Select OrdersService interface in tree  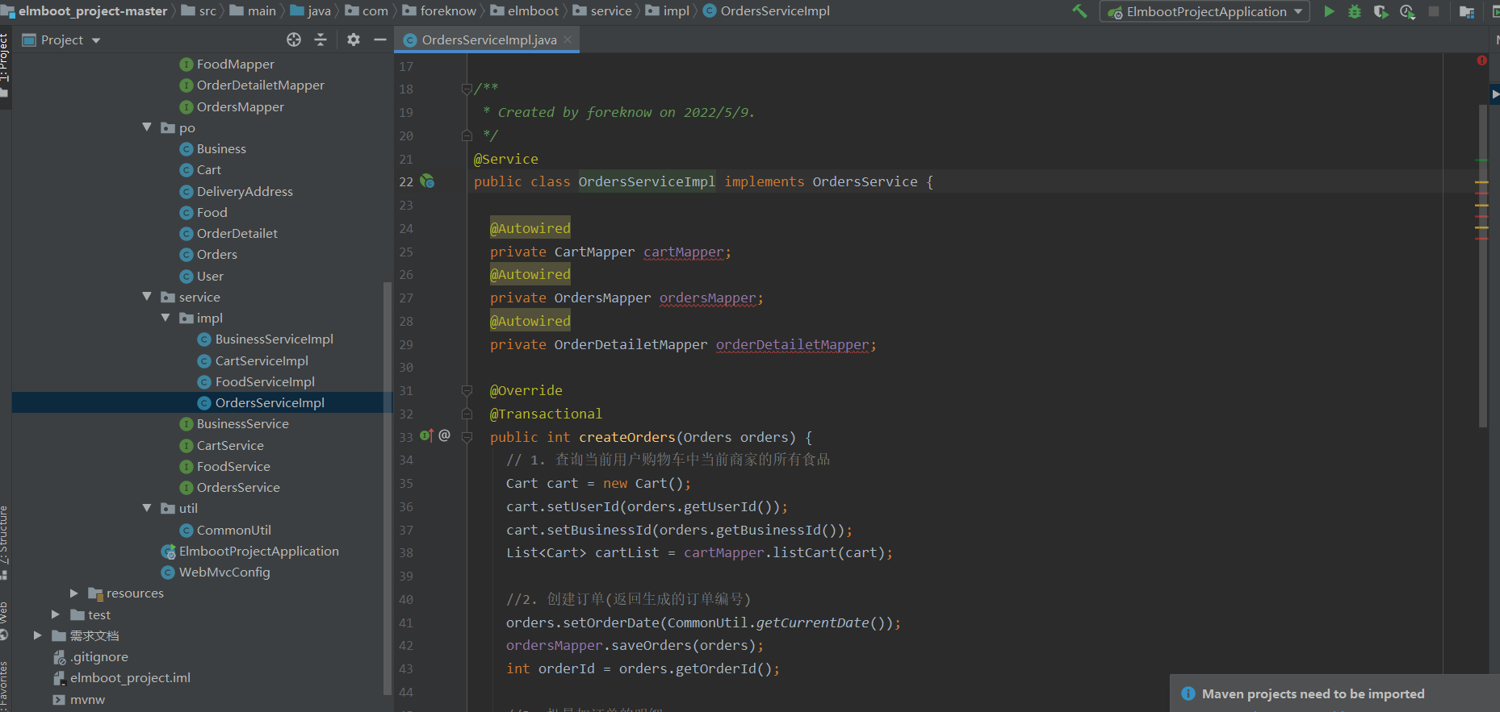(230, 487)
